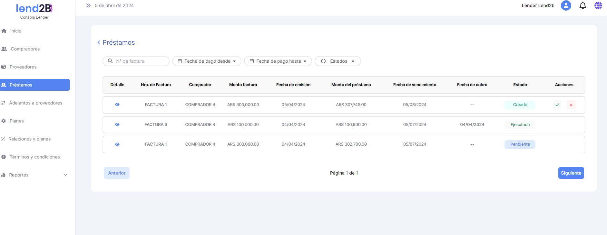Click the lend2B logo

coord(34,8)
